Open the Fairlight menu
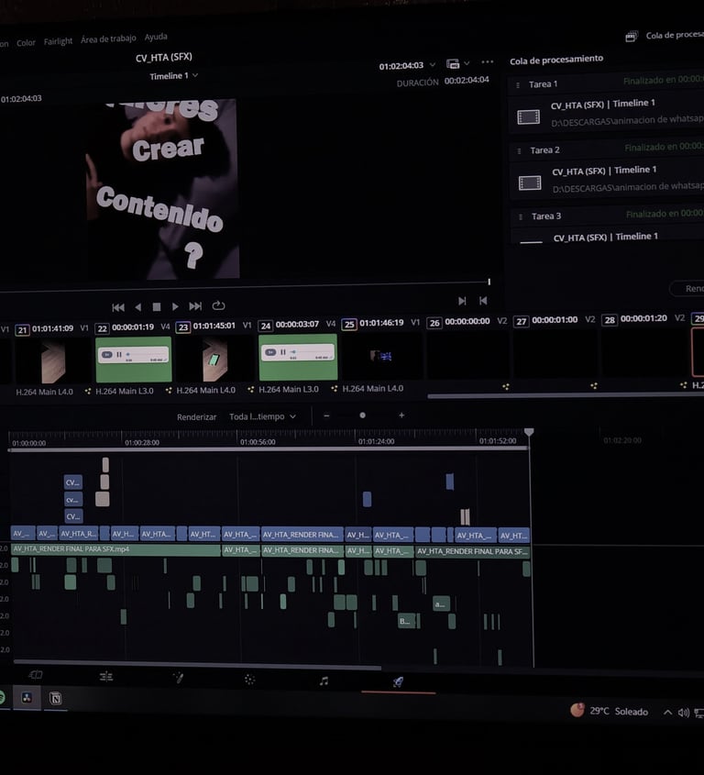 [x=58, y=41]
